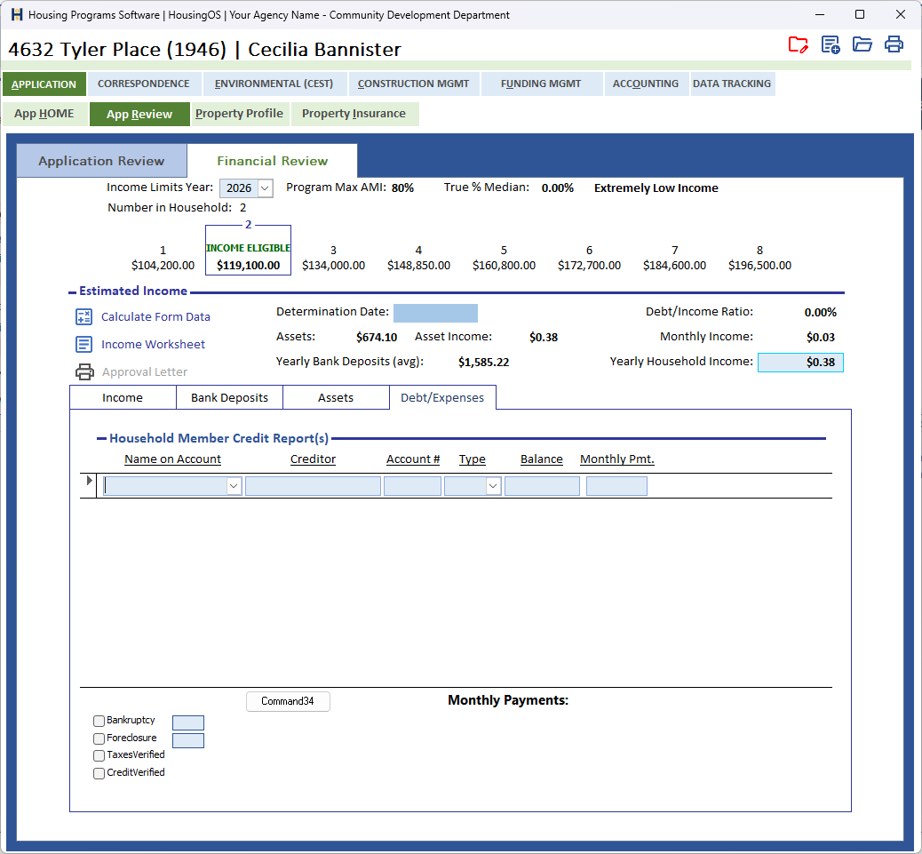Enable the CreditVerified checkbox
The height and width of the screenshot is (854, 922).
[99, 773]
